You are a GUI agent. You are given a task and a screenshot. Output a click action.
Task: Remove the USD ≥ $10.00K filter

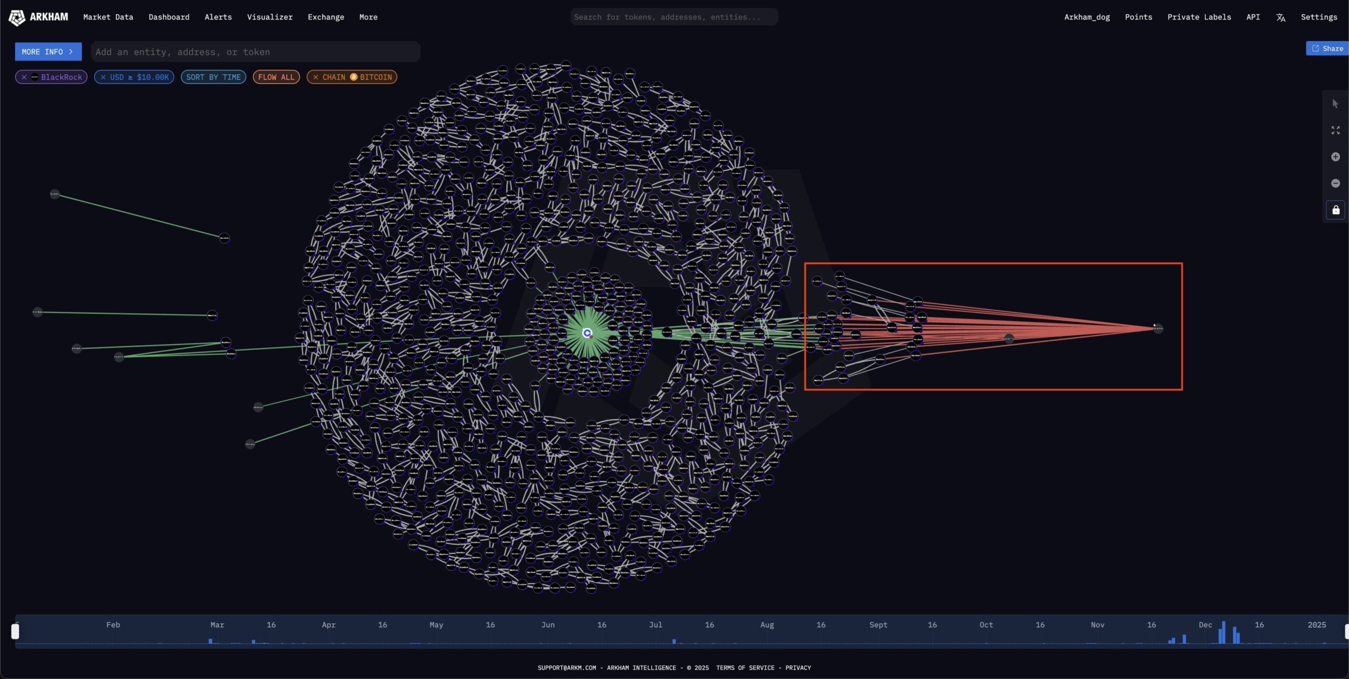[103, 77]
